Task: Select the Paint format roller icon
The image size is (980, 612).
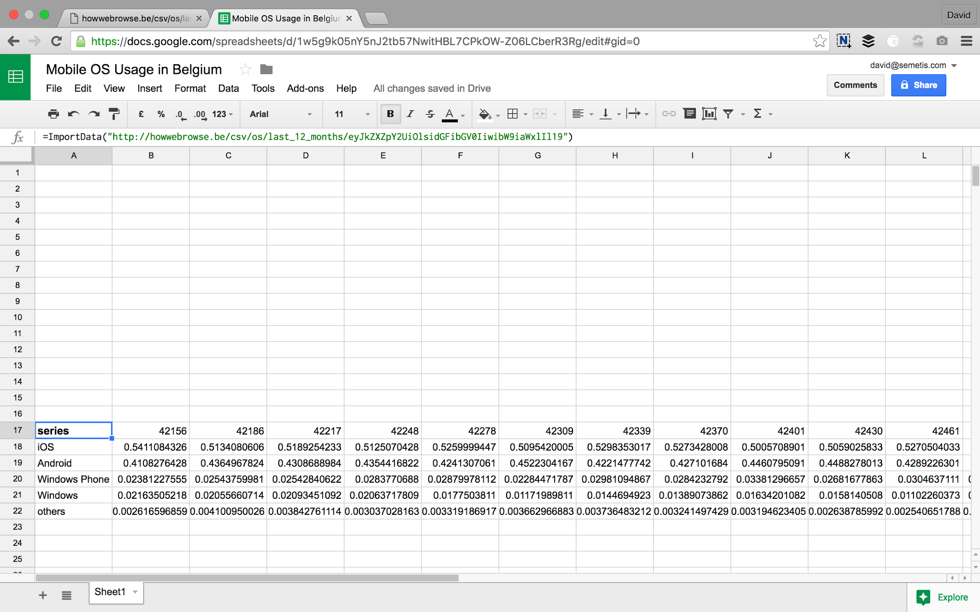Action: 114,114
